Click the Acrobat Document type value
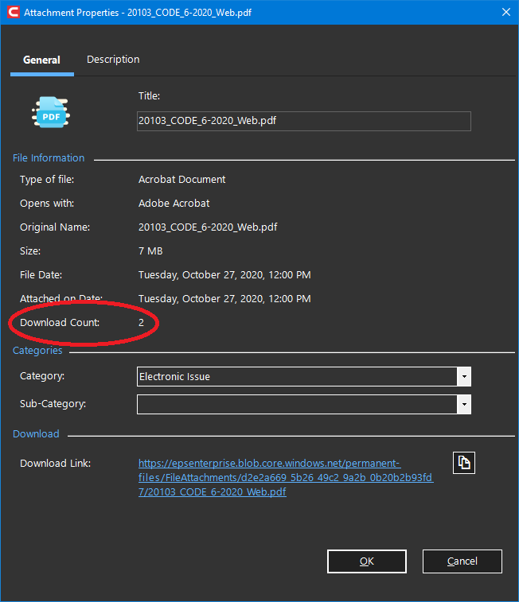519x602 pixels. tap(181, 180)
